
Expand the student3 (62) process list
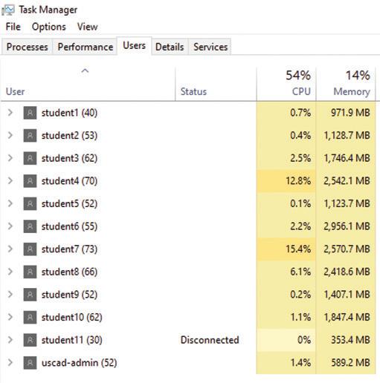tap(10, 158)
